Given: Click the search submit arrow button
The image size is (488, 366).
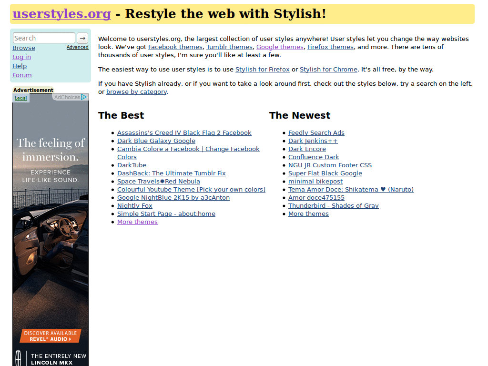Looking at the screenshot, I should [x=82, y=38].
